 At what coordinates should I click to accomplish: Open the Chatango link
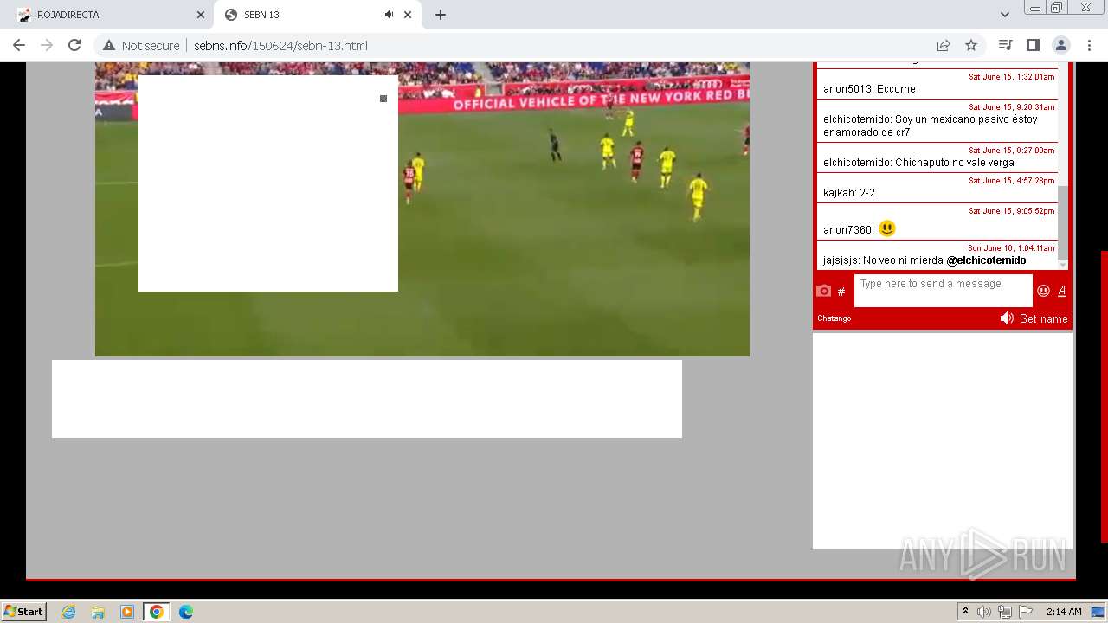[x=834, y=318]
